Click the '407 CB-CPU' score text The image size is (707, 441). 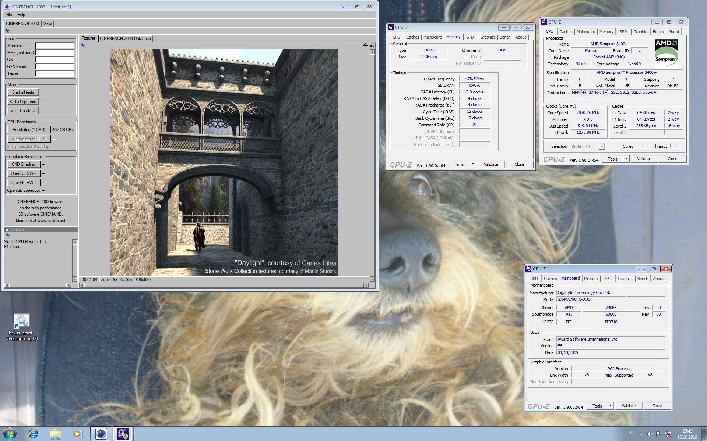point(63,130)
